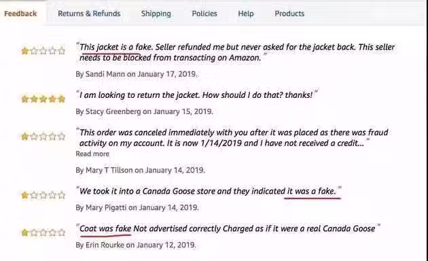Go to the Help tab
The height and width of the screenshot is (261, 428).
click(x=246, y=14)
